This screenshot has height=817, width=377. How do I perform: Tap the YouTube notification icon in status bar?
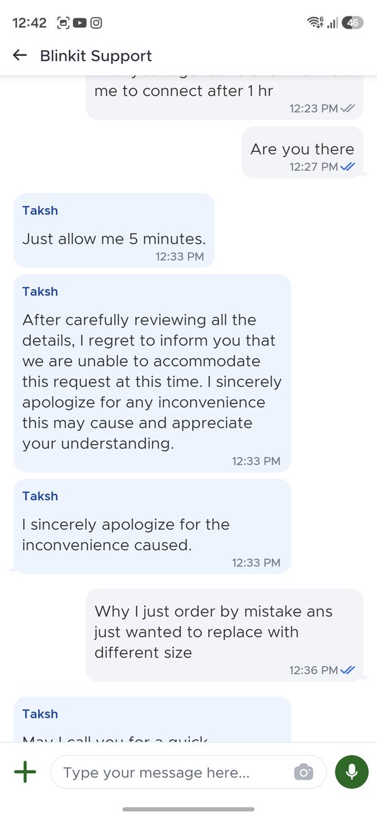80,22
